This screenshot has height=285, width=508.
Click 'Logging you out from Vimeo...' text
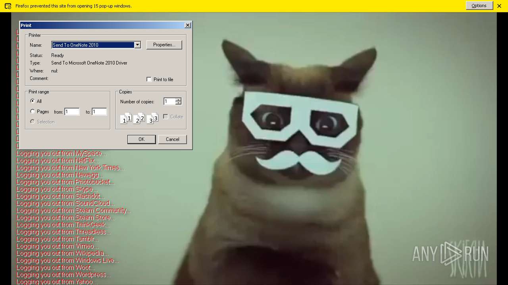[57, 246]
